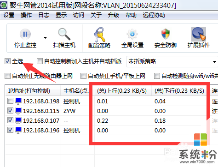This screenshot has width=218, height=167.
Task: Uncheck the box for host 192.168.0.107
Action: click(10, 120)
